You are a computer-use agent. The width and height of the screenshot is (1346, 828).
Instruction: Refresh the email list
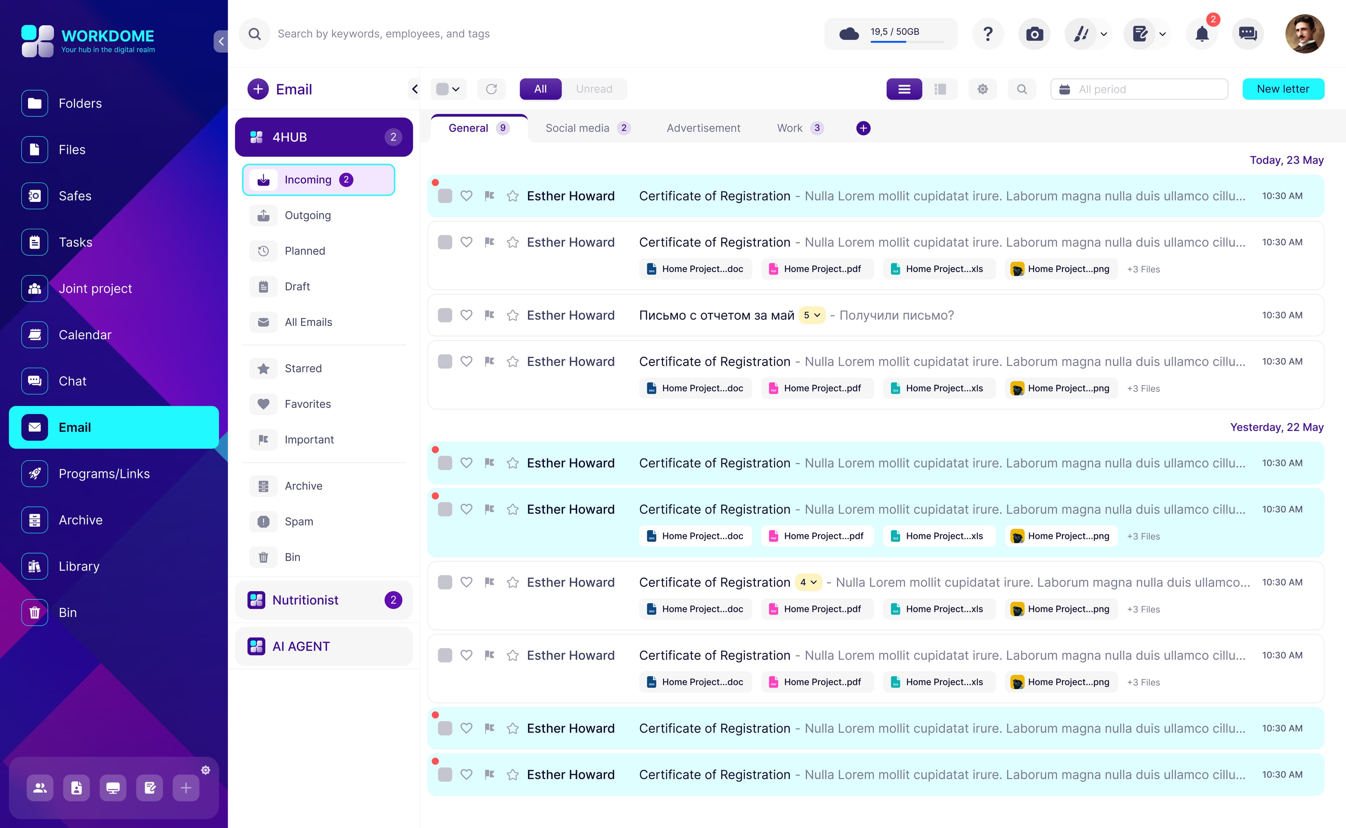pyautogui.click(x=491, y=89)
